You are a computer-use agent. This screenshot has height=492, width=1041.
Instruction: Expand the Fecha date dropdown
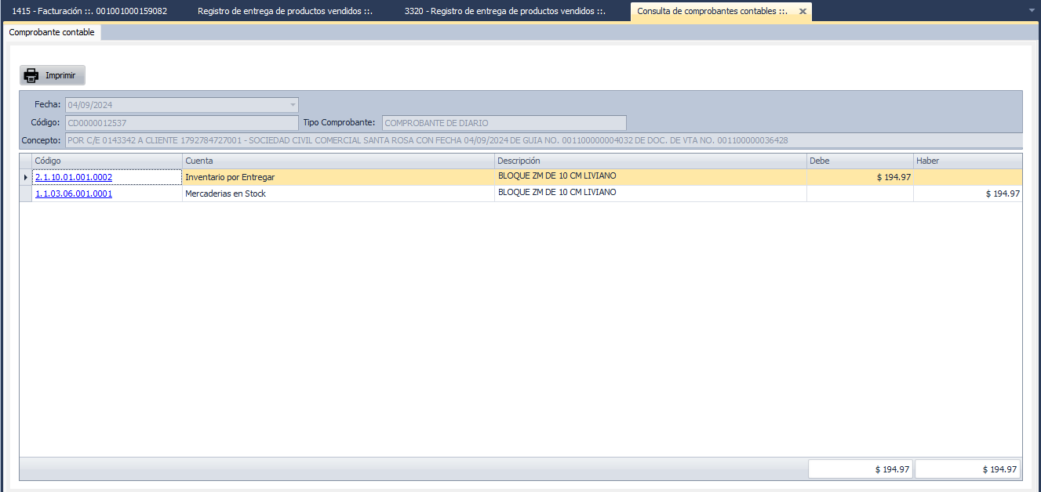point(293,105)
